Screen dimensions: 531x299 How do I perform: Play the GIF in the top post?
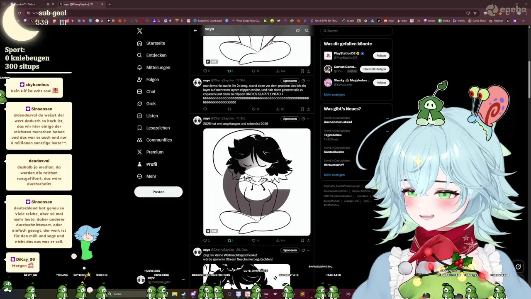tap(208, 61)
